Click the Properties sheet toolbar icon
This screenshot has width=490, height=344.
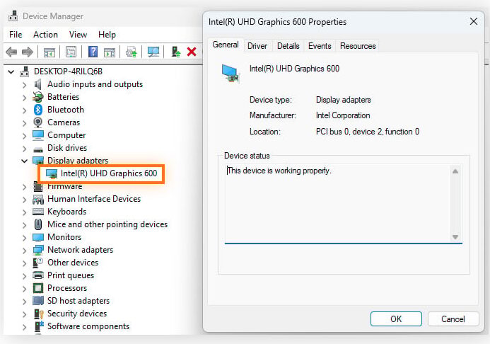71,52
